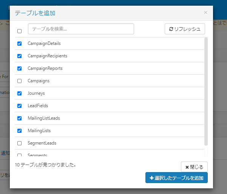Viewport: 227px width, 194px height.
Task: Select the SegmentLeads table name
Action: [42, 143]
